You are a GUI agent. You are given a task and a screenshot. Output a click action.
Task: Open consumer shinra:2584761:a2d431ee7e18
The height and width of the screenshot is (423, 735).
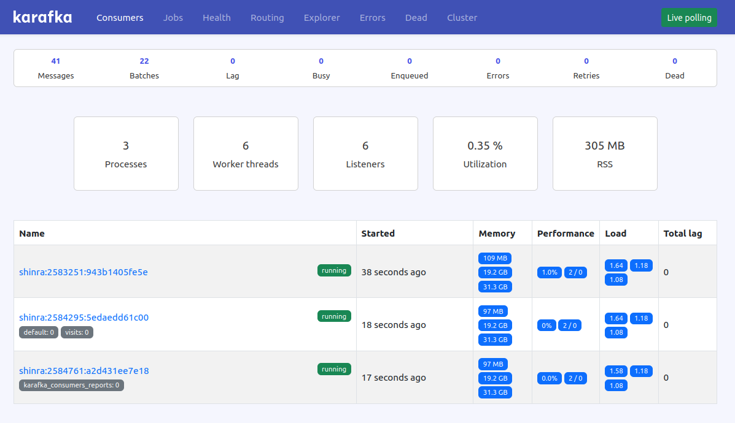83,371
